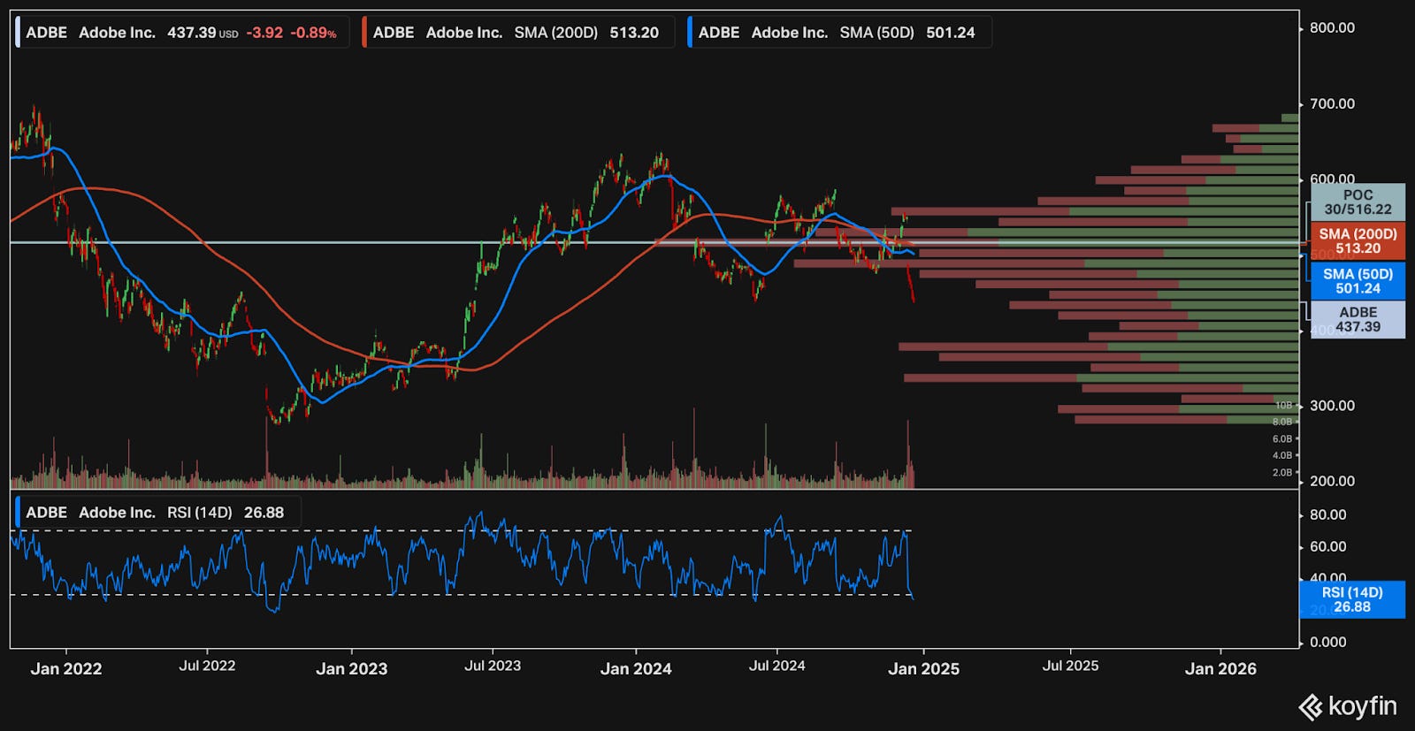Click the 60.00 RSI axis value
1415x731 pixels.
[x=1327, y=547]
